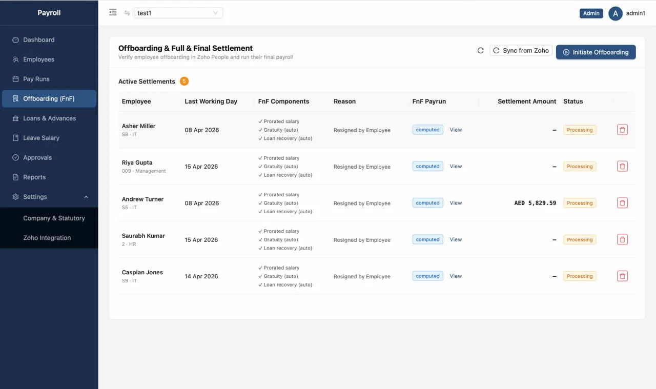
Task: Click the Admin role badge
Action: [x=591, y=13]
